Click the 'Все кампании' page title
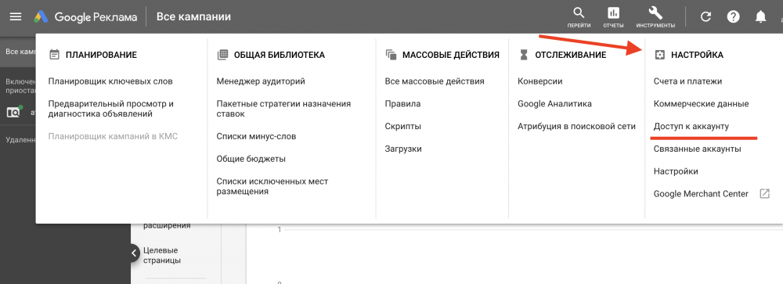Image resolution: width=783 pixels, height=284 pixels. [x=193, y=17]
